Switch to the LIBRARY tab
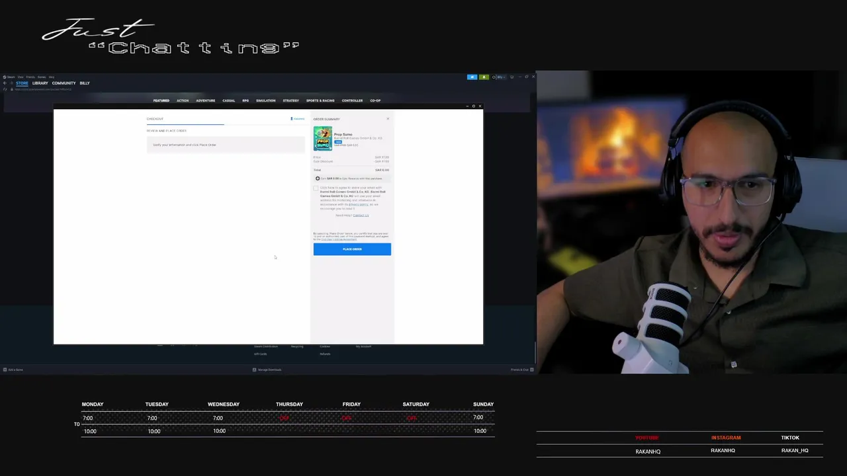The width and height of the screenshot is (847, 476). click(40, 83)
